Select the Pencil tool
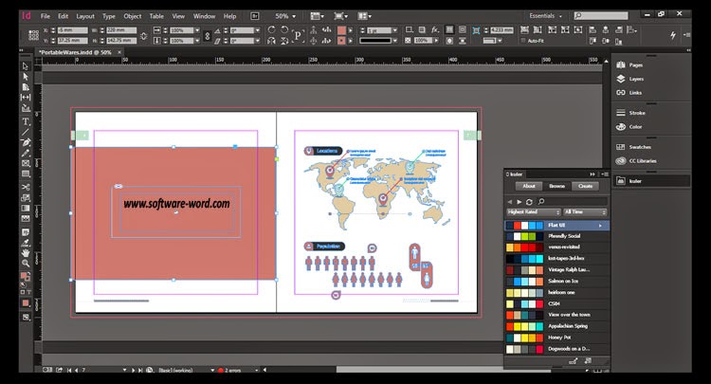 coord(26,153)
